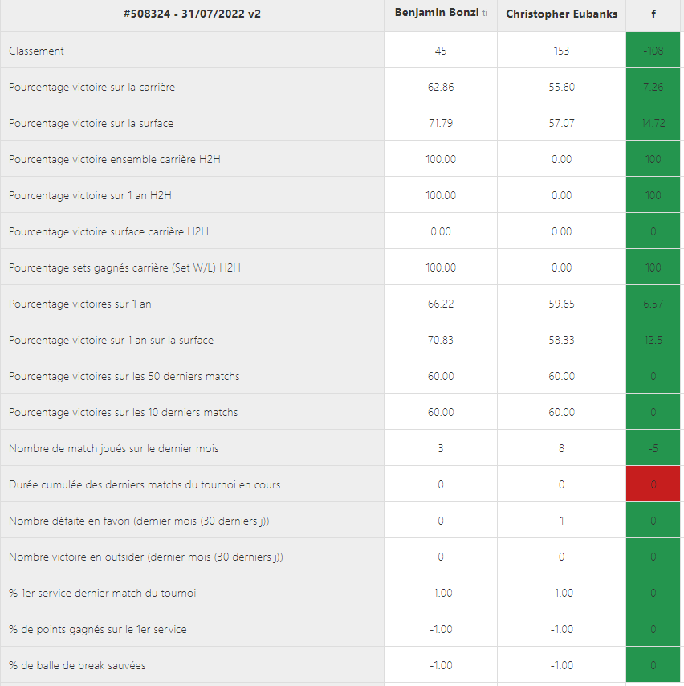This screenshot has height=686, width=684.
Task: Select Eubanks' -1.00 in points gagnés 1er service row
Action: (561, 630)
